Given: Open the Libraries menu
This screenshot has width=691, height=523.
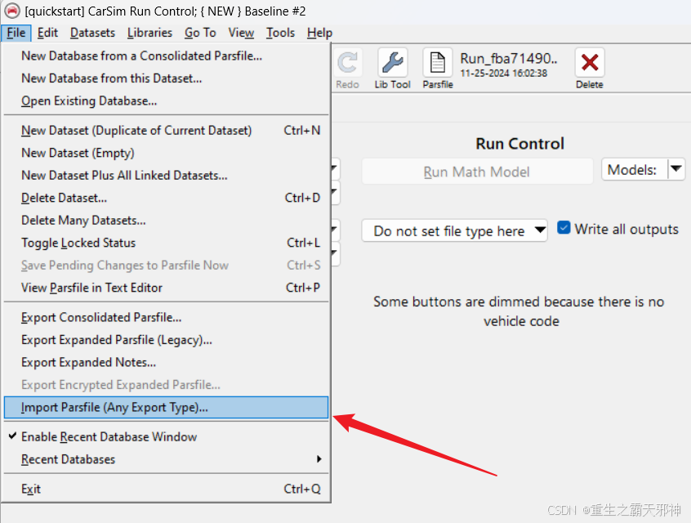Looking at the screenshot, I should point(149,33).
